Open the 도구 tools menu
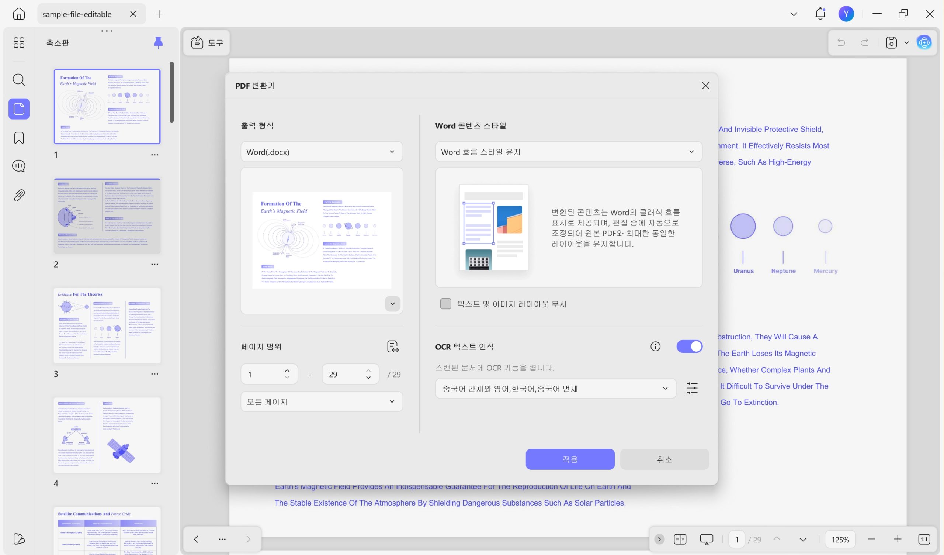This screenshot has height=555, width=944. coord(207,42)
